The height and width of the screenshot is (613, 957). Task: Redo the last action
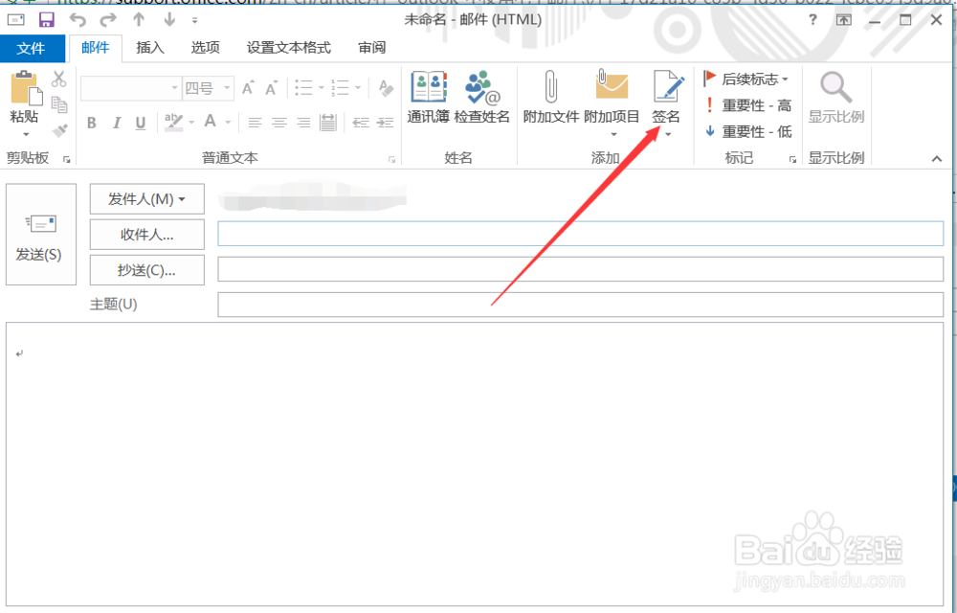click(x=108, y=20)
